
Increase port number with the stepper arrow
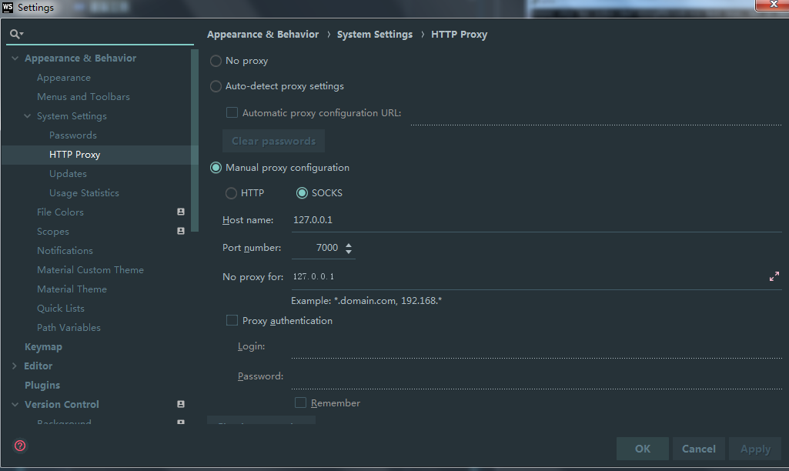point(348,244)
